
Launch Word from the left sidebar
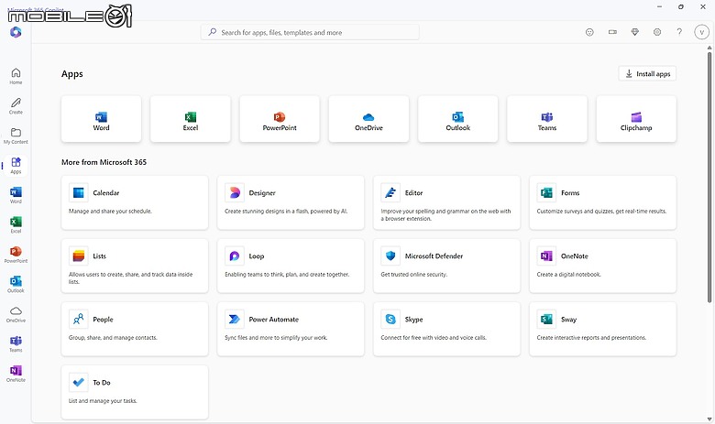tap(16, 195)
